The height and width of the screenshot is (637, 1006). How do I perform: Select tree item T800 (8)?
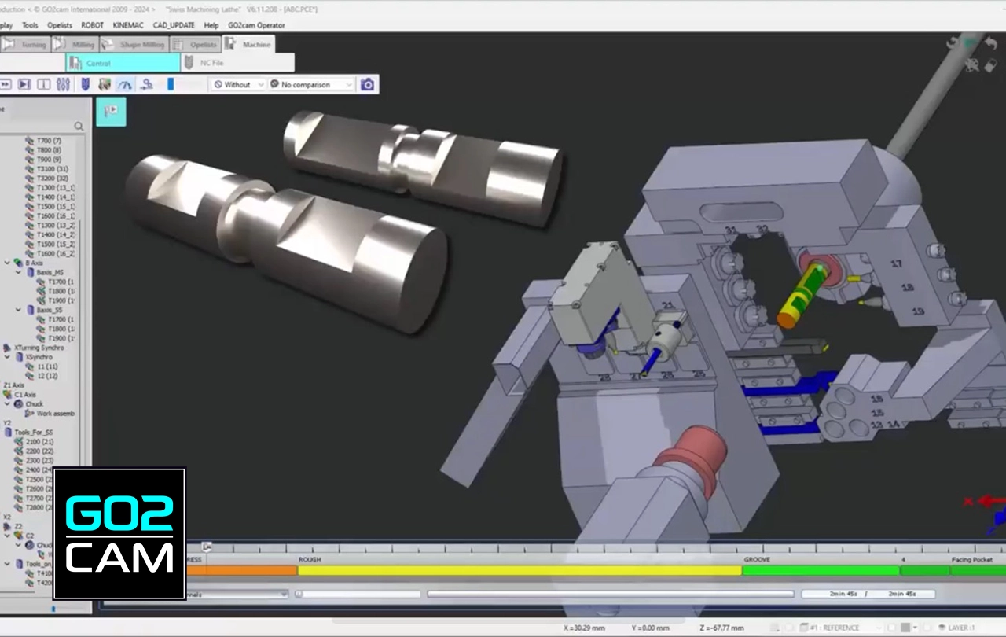[x=49, y=150]
